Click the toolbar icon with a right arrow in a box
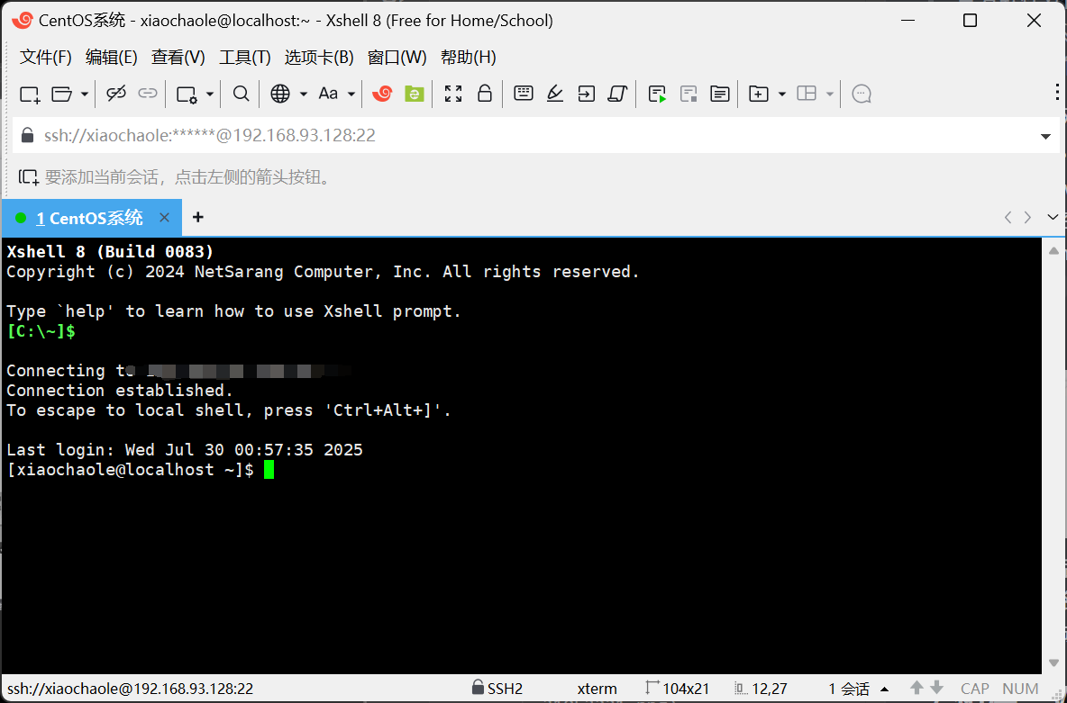The height and width of the screenshot is (703, 1067). pyautogui.click(x=586, y=94)
